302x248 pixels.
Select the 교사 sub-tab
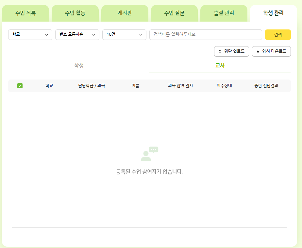pyautogui.click(x=220, y=65)
